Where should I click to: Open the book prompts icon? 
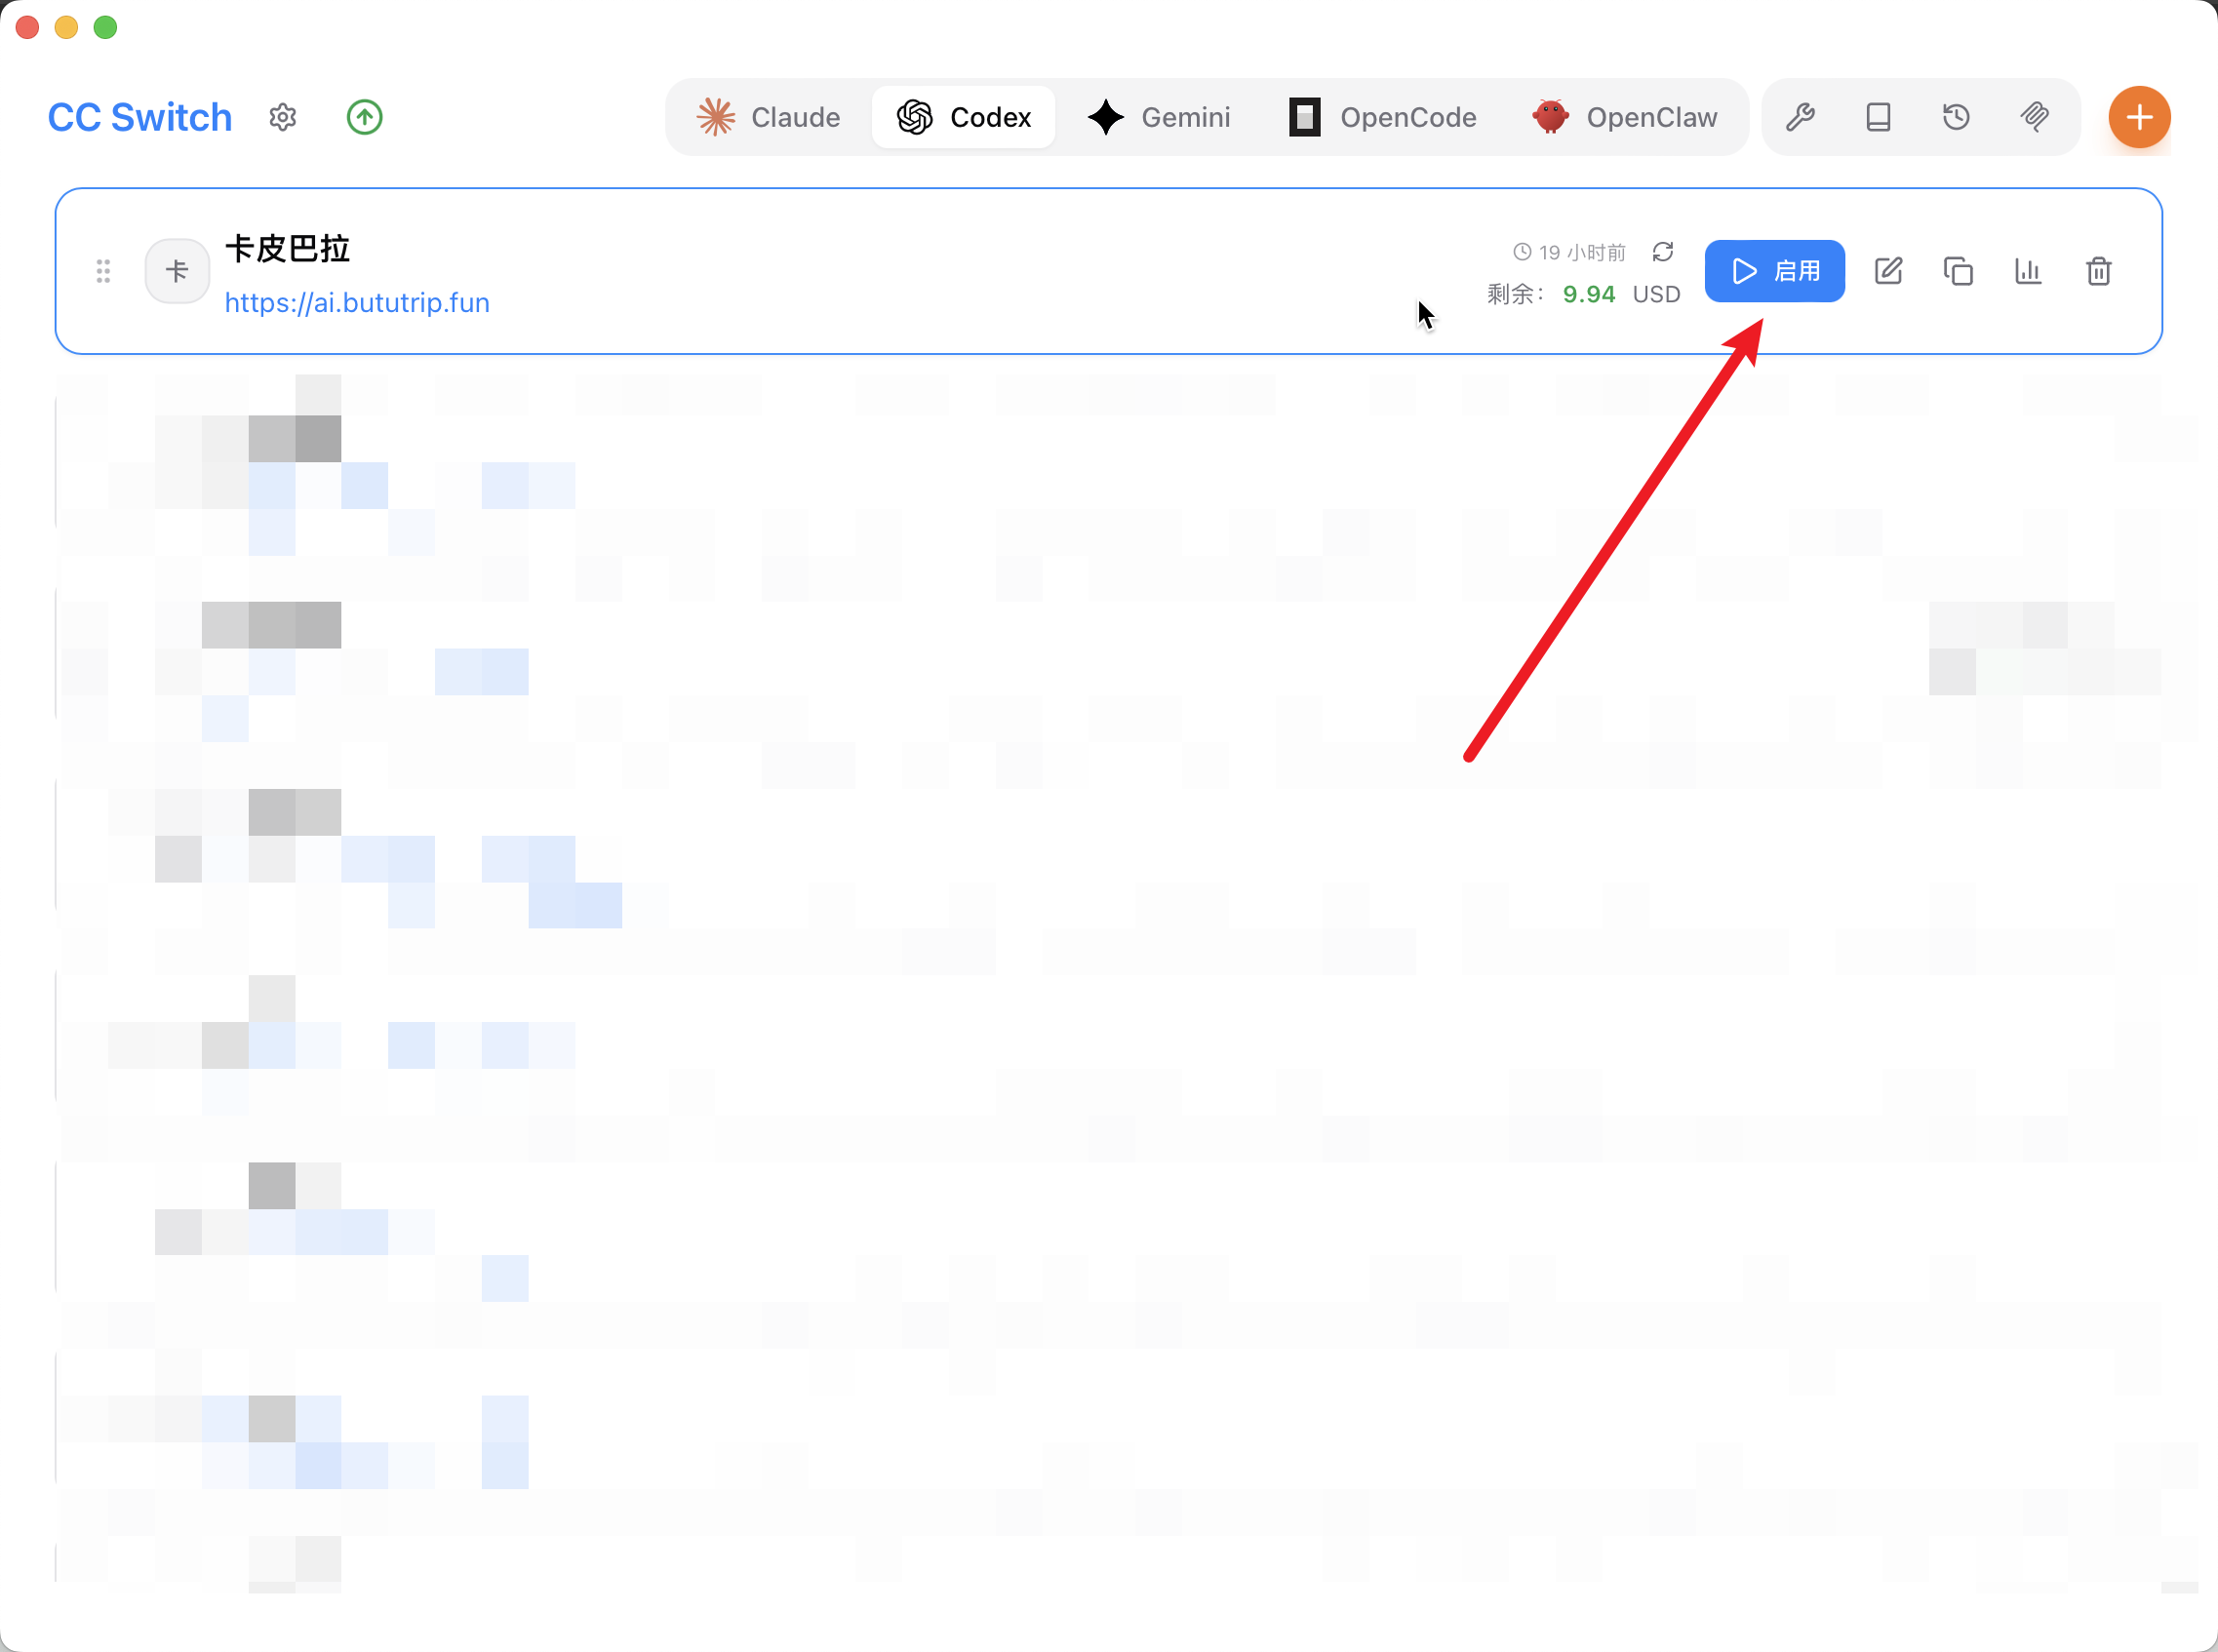tap(1878, 117)
